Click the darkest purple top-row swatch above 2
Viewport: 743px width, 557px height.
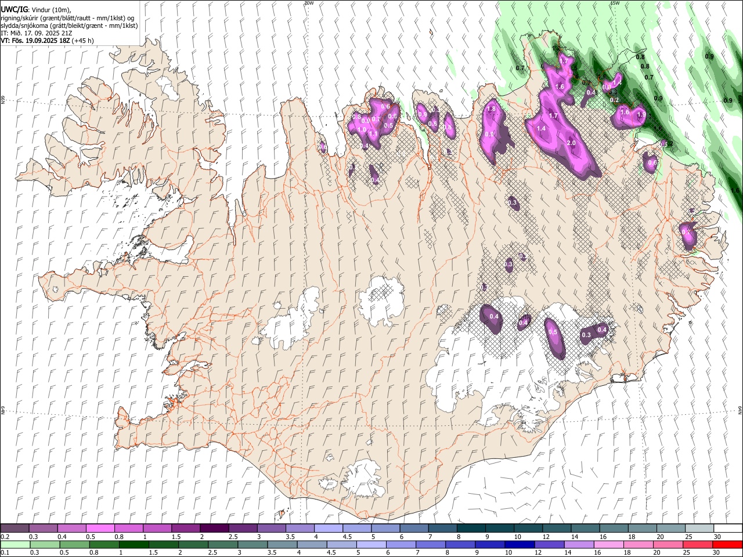click(x=214, y=529)
